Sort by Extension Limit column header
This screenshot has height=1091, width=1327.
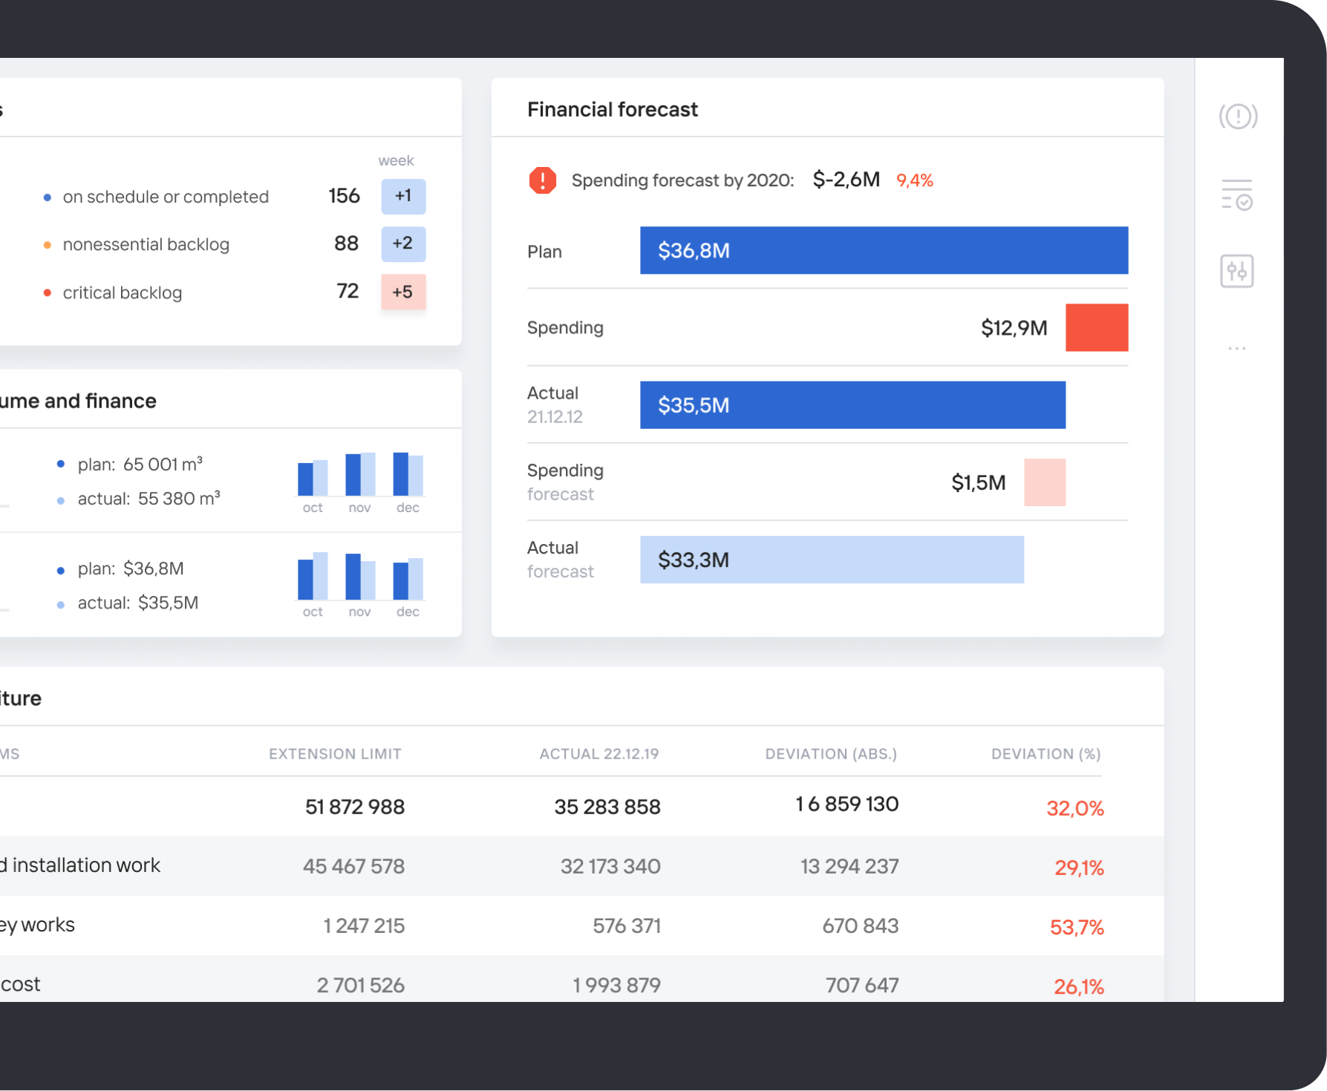pos(335,754)
